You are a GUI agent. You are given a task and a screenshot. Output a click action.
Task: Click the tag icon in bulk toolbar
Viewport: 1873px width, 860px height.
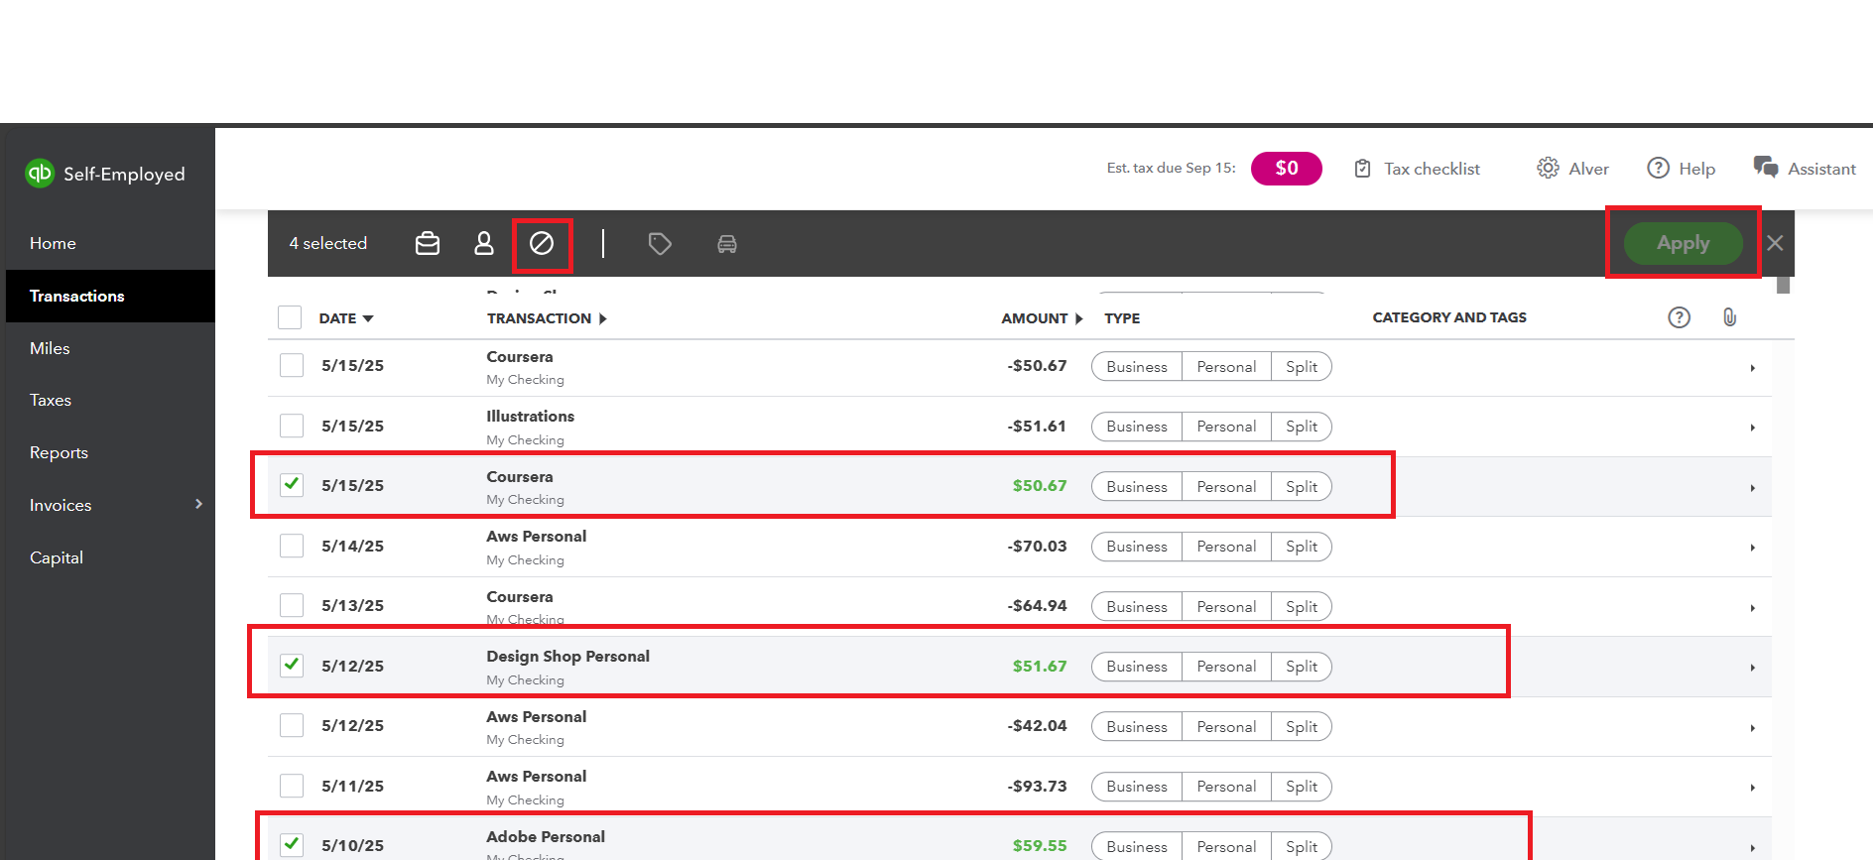tap(660, 243)
